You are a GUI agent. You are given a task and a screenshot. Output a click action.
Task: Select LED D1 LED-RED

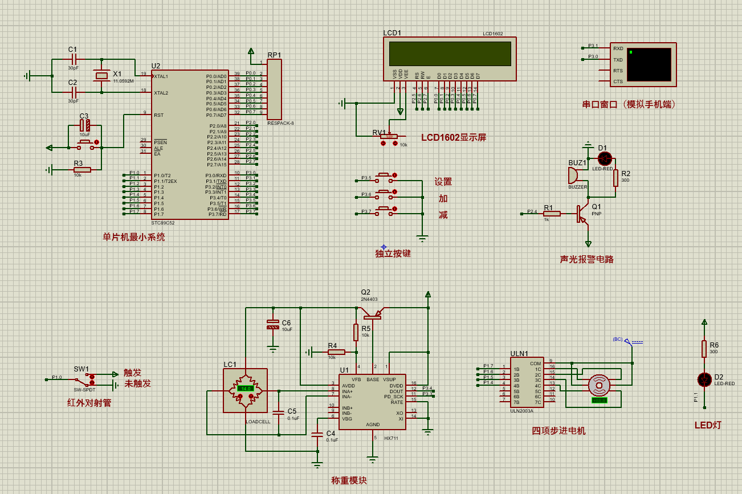(x=605, y=158)
